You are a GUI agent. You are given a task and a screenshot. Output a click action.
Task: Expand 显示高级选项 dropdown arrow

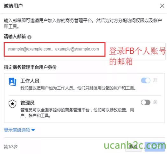coord(33,130)
